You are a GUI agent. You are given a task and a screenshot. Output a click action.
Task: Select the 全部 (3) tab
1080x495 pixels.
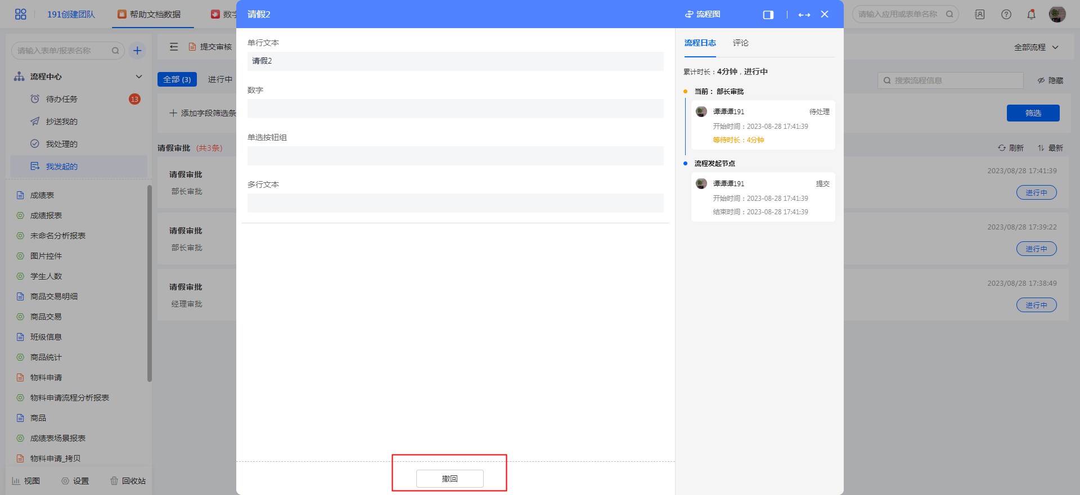177,79
